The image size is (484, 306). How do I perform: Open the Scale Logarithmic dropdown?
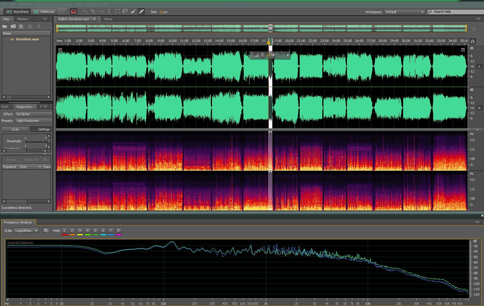[x=26, y=231]
